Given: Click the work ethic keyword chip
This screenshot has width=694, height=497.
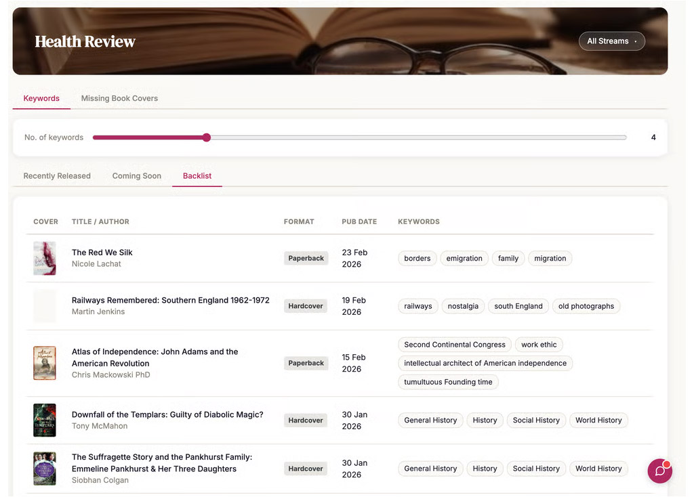Looking at the screenshot, I should (539, 345).
